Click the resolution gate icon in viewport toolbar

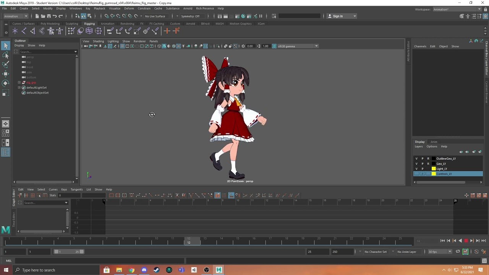132,46
